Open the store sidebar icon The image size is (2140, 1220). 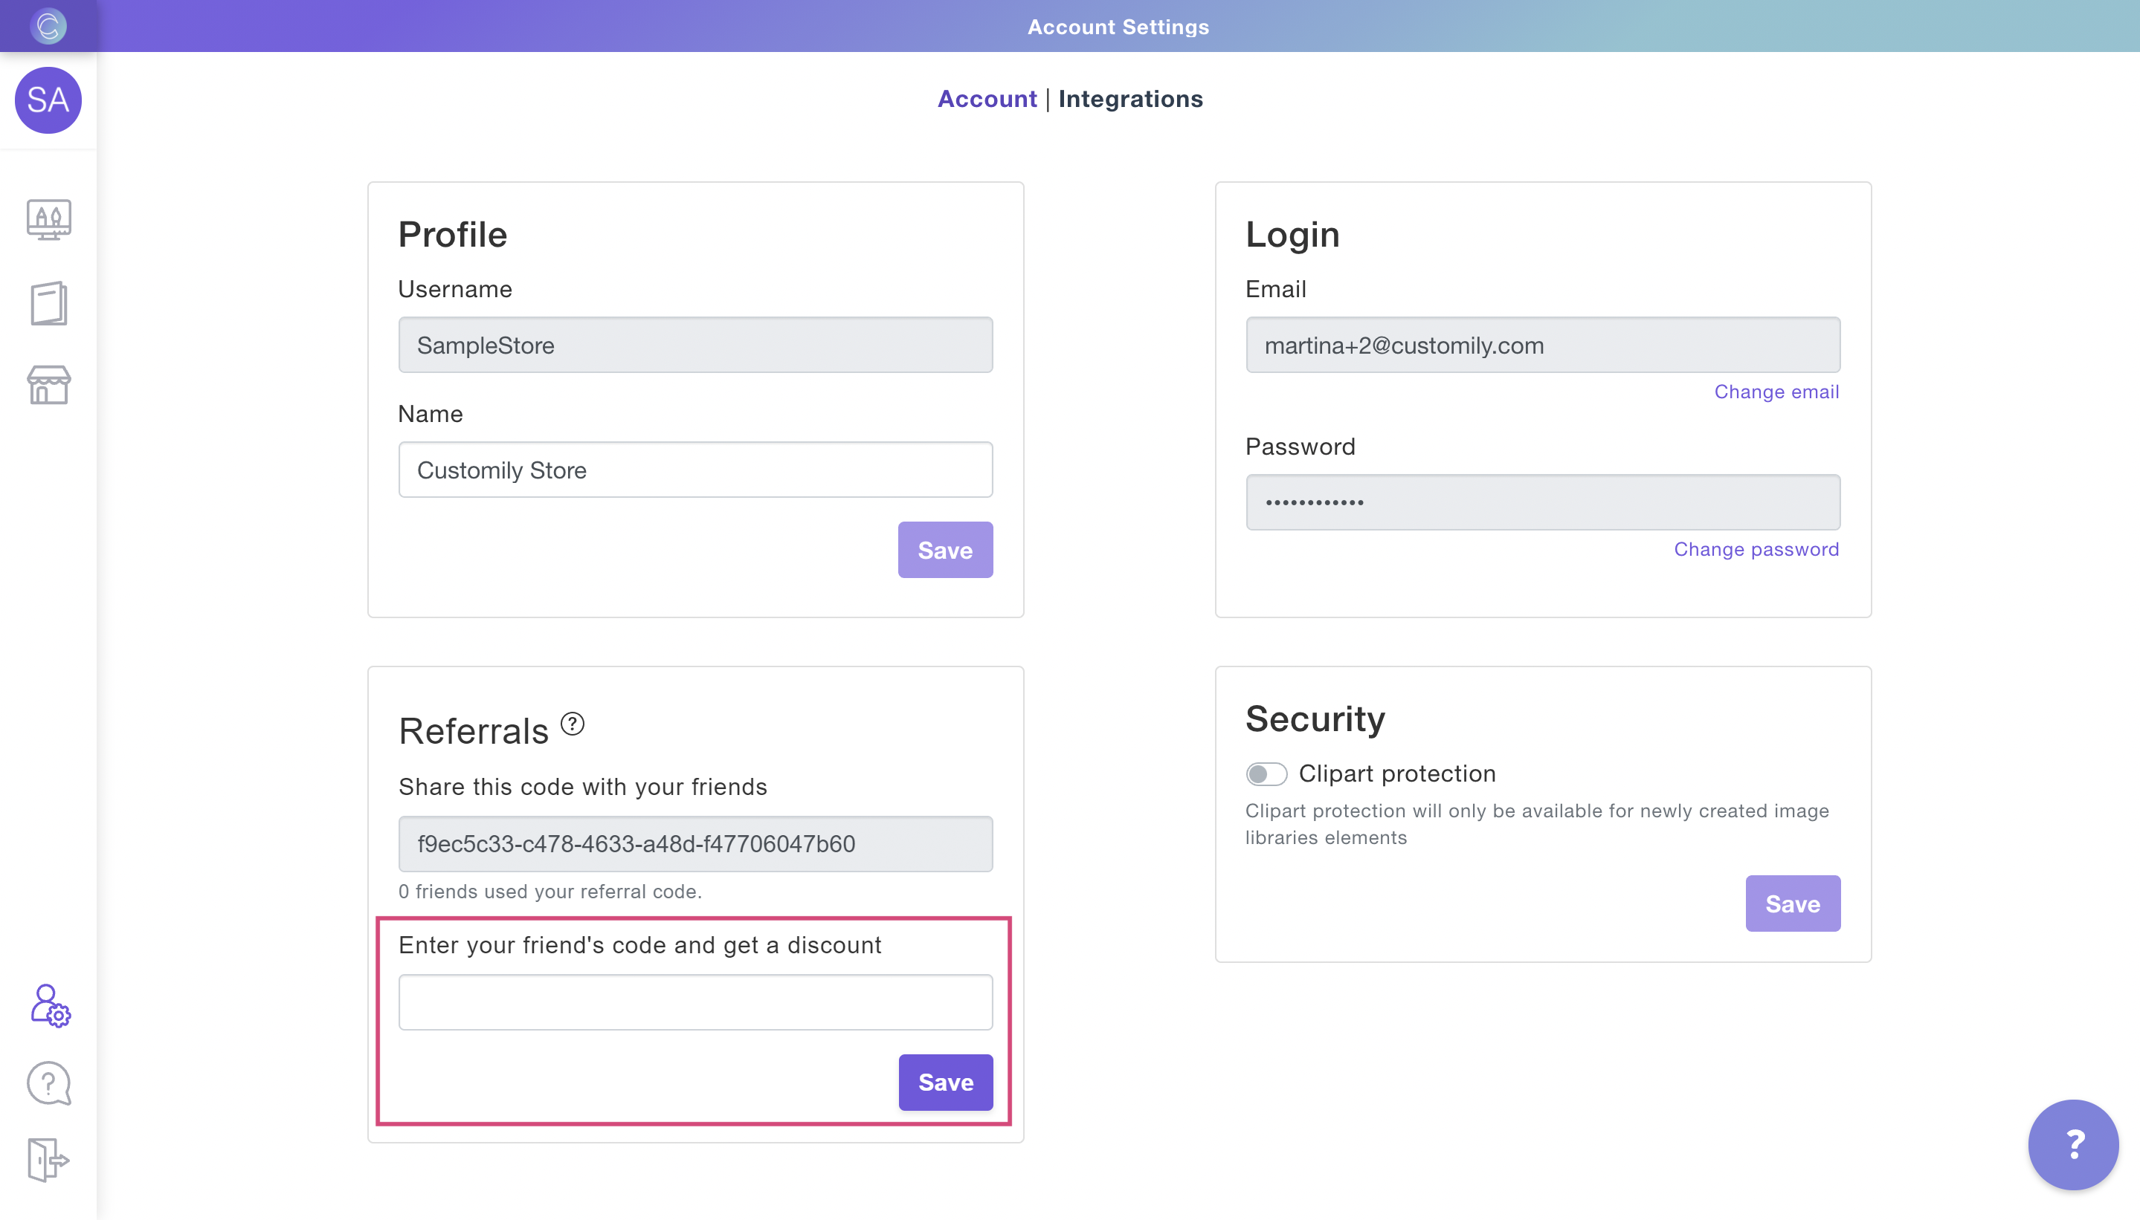(48, 385)
